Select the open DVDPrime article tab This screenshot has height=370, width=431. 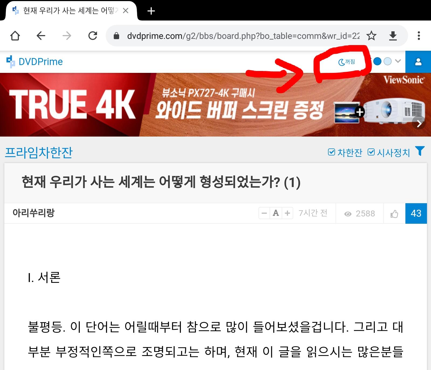point(71,11)
